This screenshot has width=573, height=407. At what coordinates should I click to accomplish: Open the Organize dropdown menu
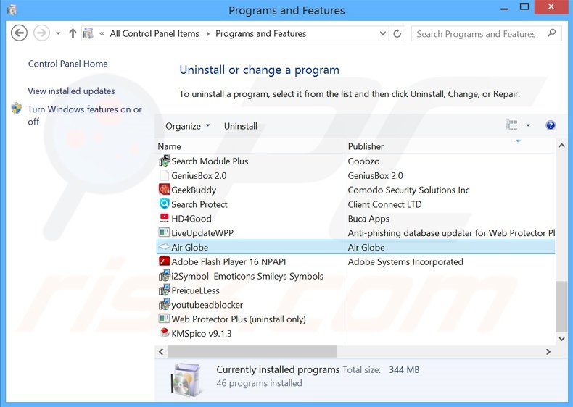187,126
